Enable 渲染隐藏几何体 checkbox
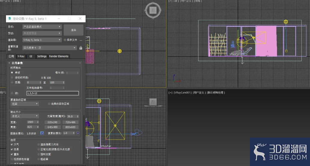310x166 pixels. pos(38,144)
